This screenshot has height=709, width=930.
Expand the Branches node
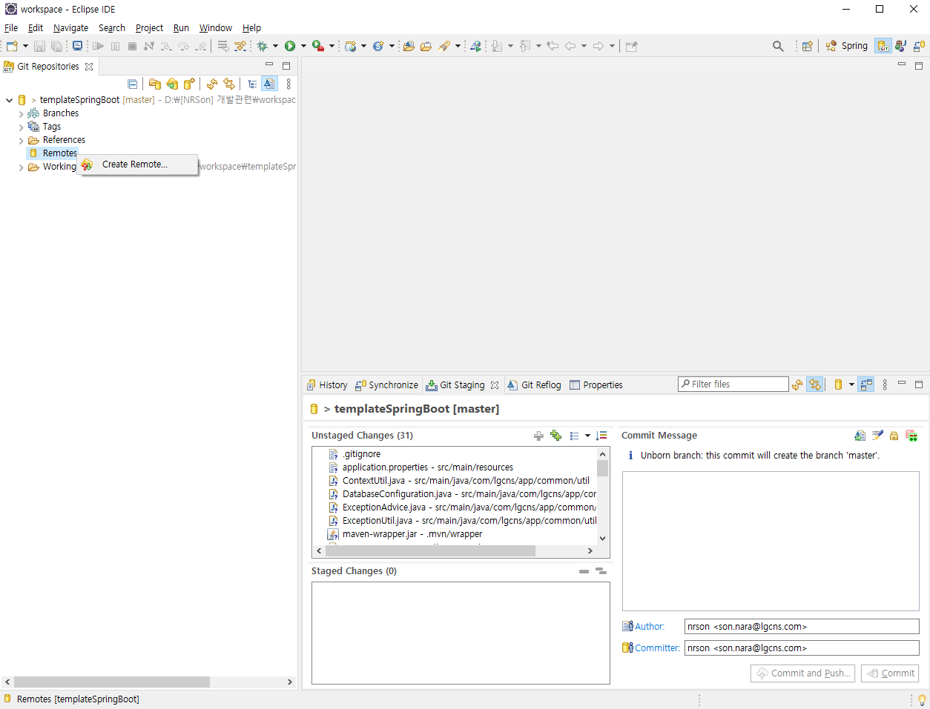[x=21, y=113]
